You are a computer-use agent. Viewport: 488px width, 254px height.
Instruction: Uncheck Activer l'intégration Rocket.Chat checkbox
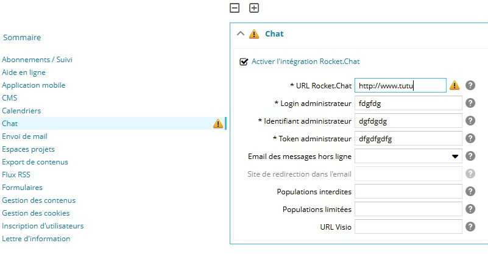point(244,62)
